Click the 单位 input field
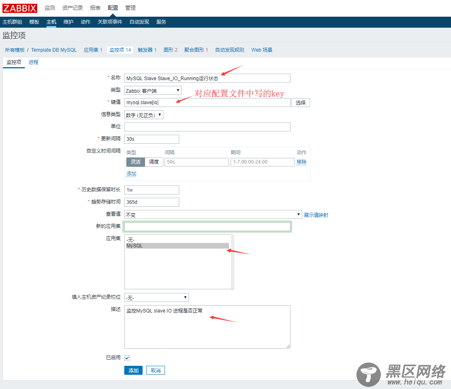 (x=207, y=127)
